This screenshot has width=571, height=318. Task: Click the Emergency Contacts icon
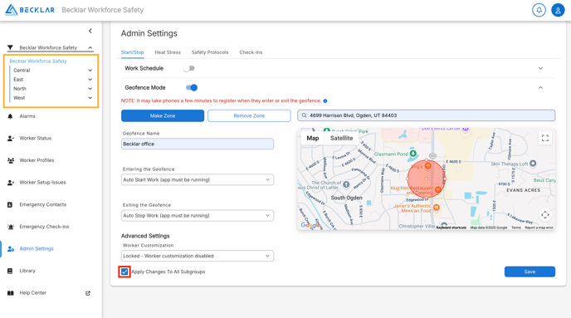(x=10, y=205)
